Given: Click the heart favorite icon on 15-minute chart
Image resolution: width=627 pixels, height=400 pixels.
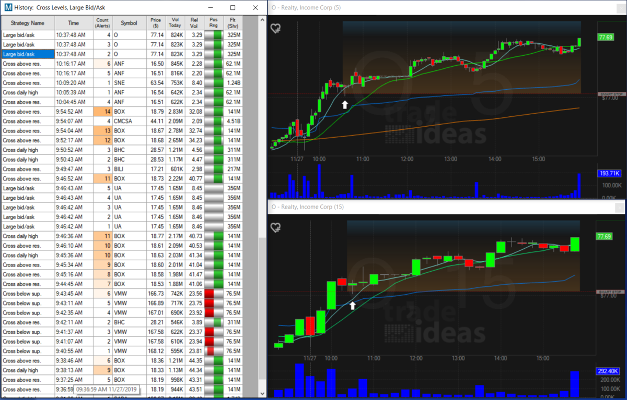Looking at the screenshot, I should pos(275,227).
